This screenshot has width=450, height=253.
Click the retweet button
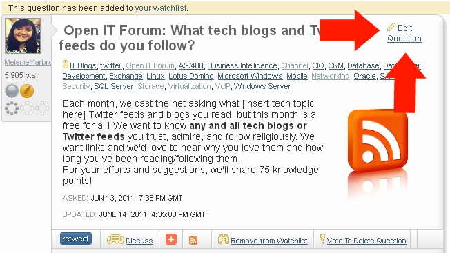coord(76,239)
